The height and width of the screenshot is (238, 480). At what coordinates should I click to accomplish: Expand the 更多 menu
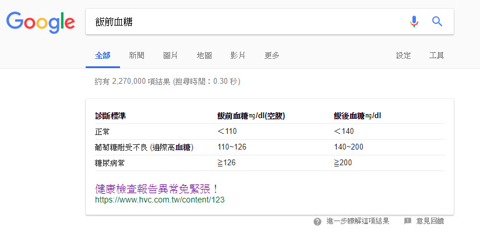click(271, 55)
